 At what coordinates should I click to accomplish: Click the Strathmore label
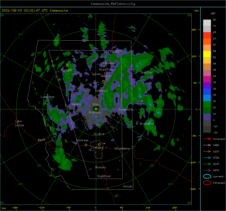[x=122, y=149]
